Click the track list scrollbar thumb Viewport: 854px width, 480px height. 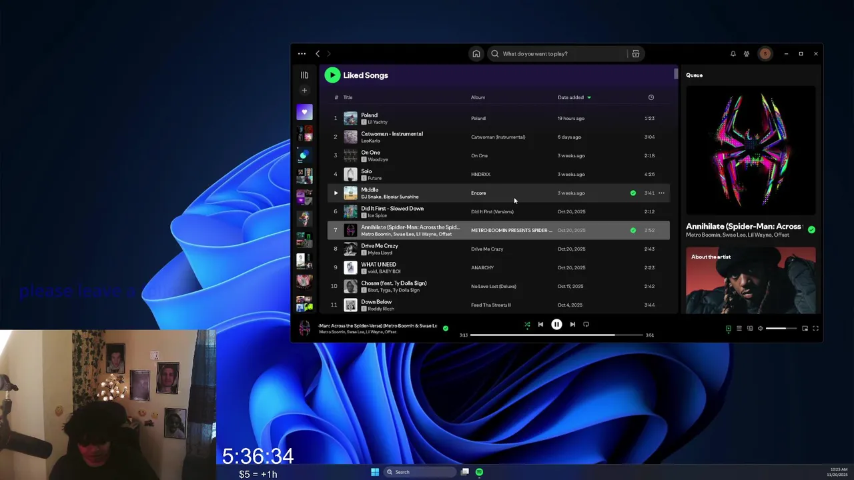(675, 73)
